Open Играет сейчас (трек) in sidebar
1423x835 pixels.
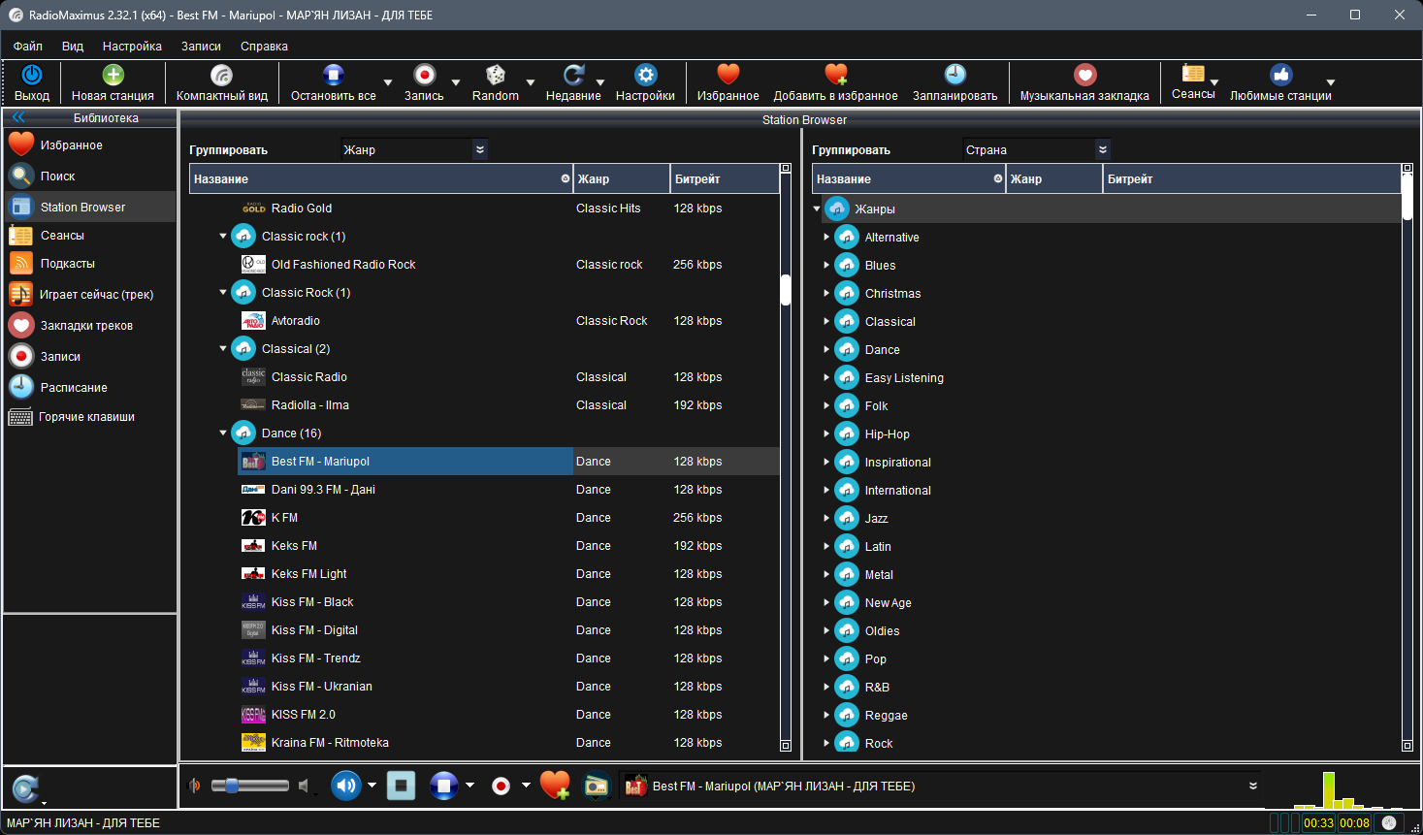tap(90, 294)
